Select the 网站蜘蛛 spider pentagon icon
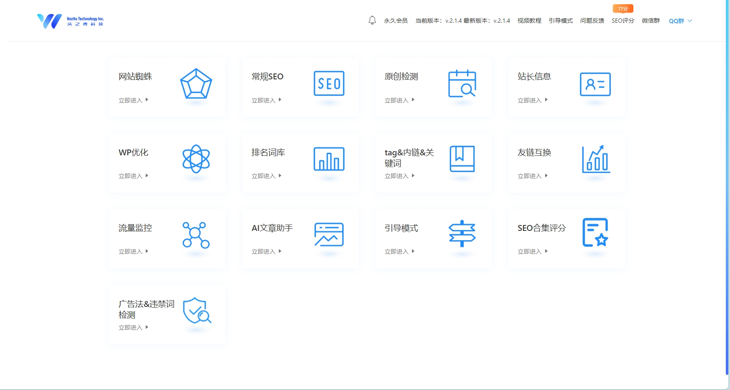 [196, 84]
